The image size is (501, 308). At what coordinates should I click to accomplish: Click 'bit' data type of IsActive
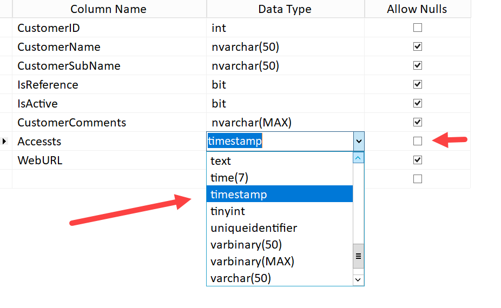tap(285, 103)
